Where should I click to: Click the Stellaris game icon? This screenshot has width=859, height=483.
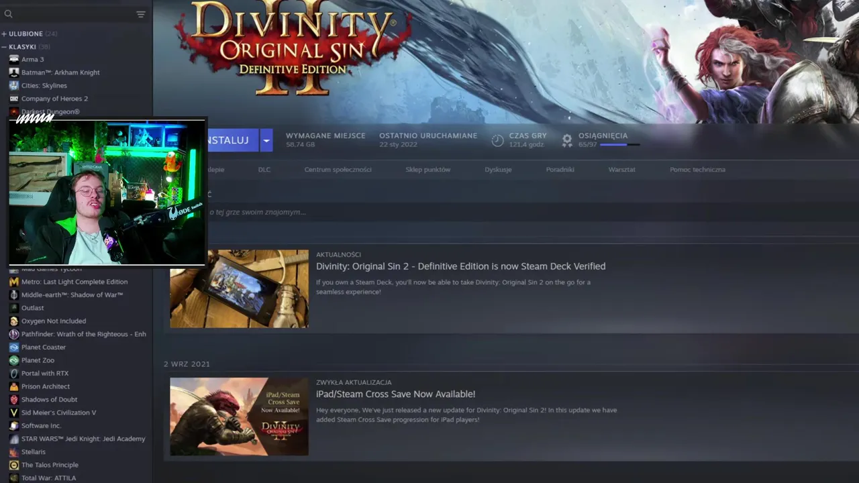coord(14,451)
